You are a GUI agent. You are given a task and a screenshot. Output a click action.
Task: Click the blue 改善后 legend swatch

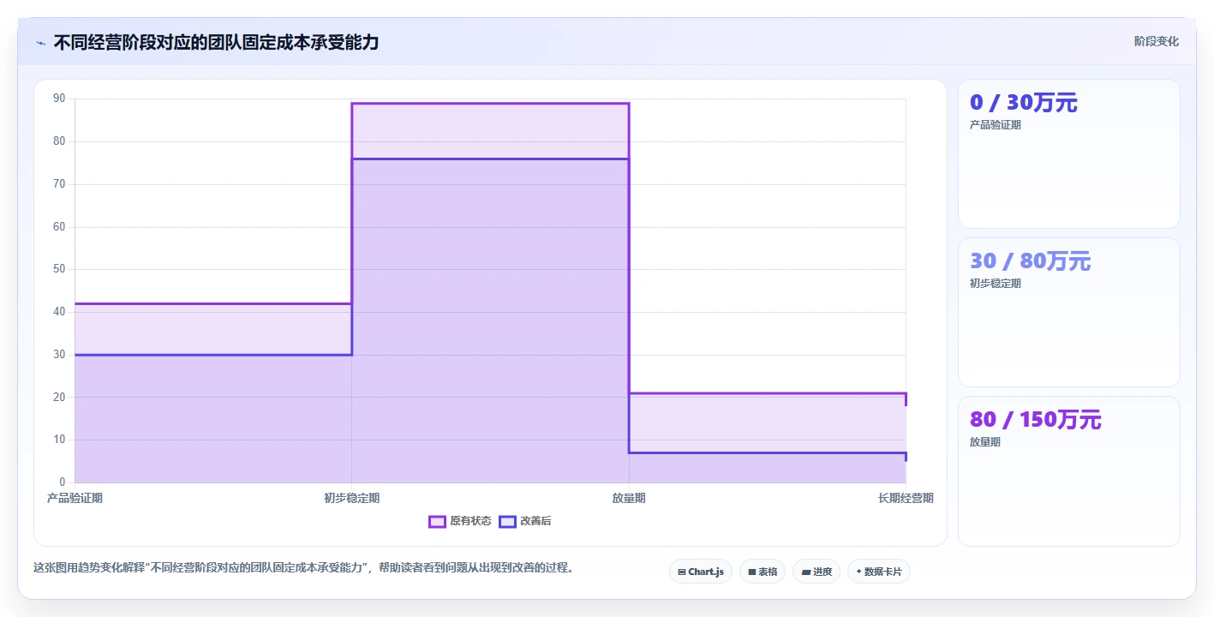point(507,521)
